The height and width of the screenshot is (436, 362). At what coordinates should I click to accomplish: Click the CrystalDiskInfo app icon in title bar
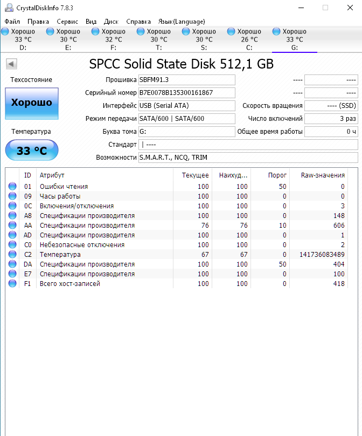(9, 8)
